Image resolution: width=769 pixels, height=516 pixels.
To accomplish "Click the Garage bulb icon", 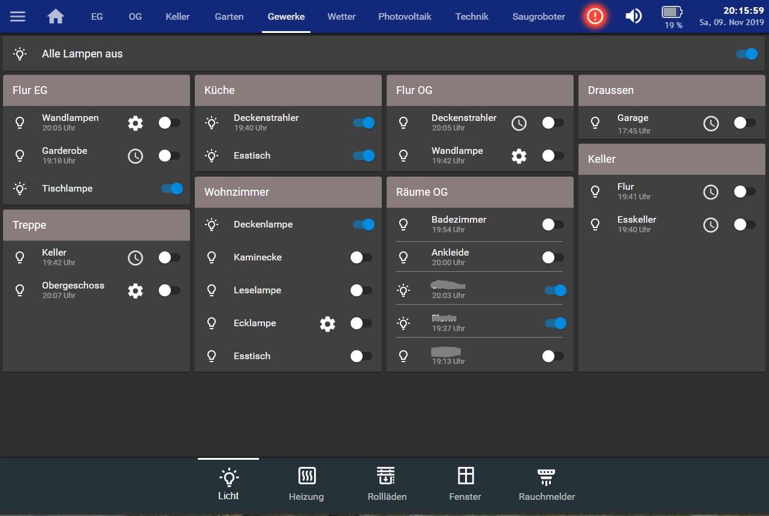I will point(595,123).
